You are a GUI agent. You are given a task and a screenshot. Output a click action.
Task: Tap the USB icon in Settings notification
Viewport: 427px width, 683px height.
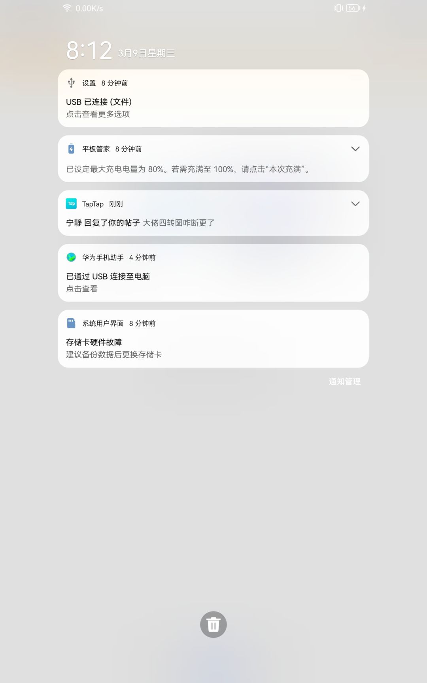(x=71, y=83)
